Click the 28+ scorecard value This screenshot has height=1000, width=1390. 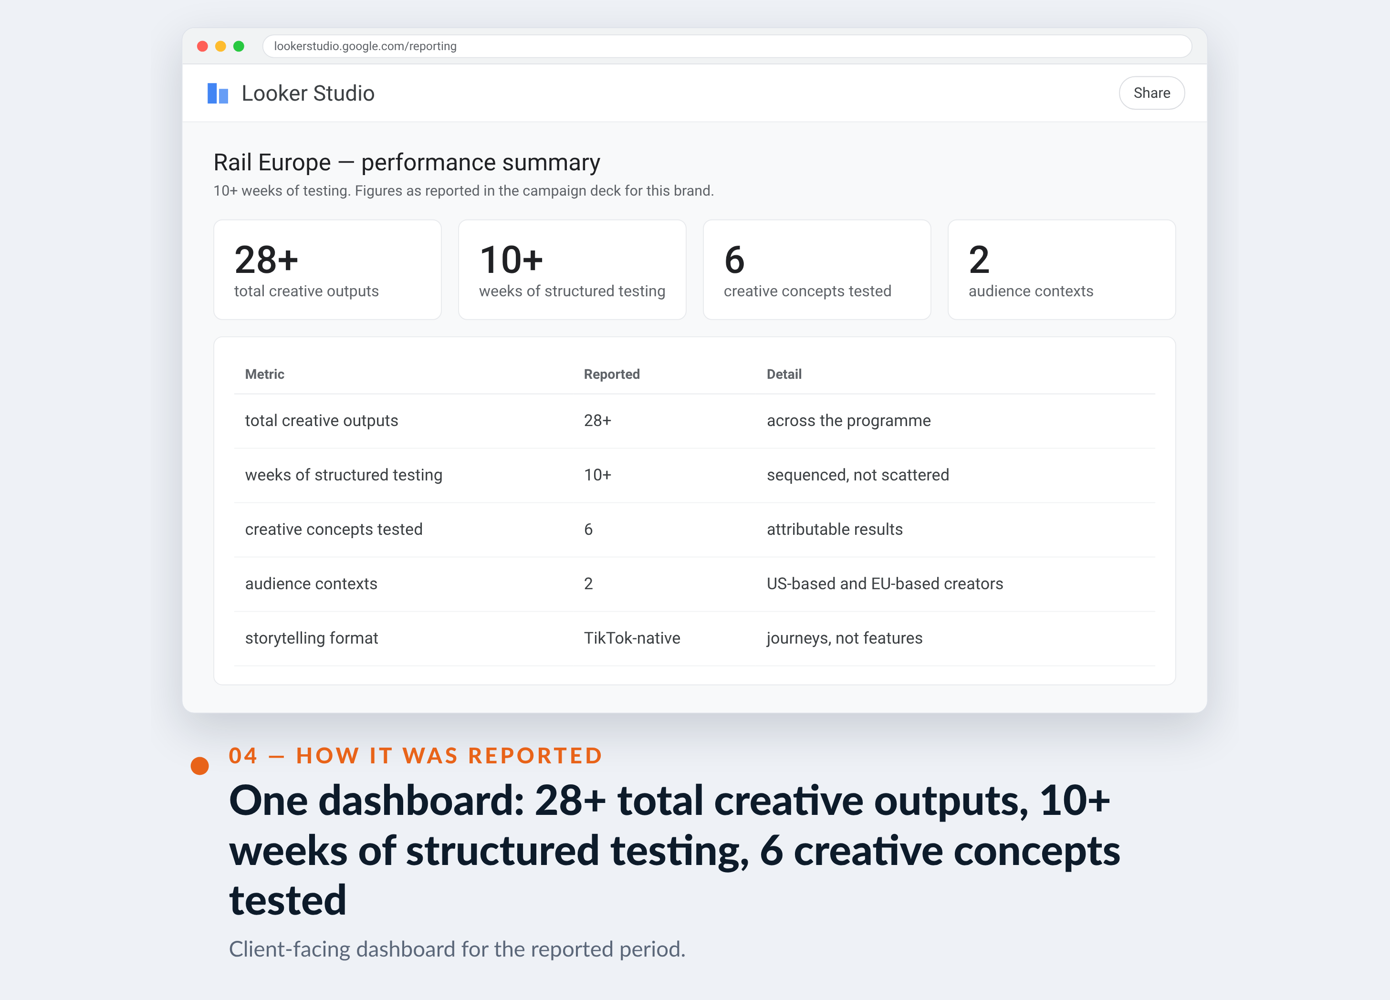pos(266,260)
